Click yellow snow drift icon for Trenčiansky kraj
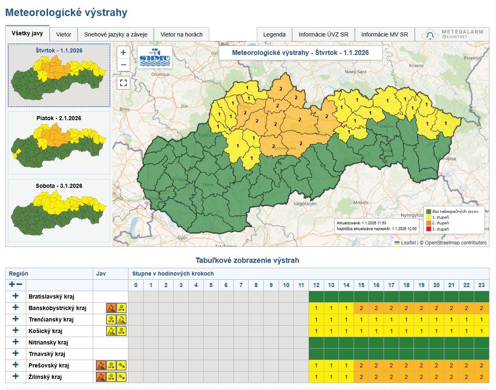This screenshot has width=496, height=390. tap(111, 319)
